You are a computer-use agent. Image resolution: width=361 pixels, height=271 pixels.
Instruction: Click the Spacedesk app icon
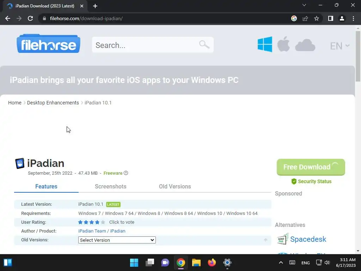[282, 239]
